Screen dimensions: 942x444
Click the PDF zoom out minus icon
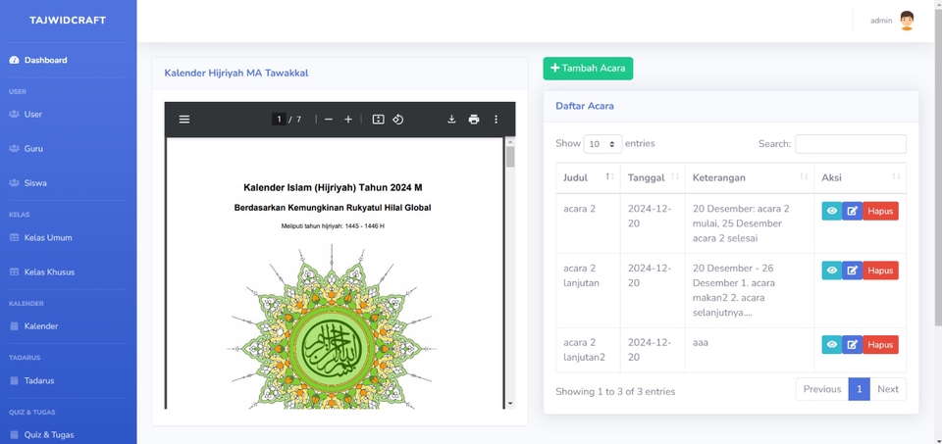coord(329,120)
